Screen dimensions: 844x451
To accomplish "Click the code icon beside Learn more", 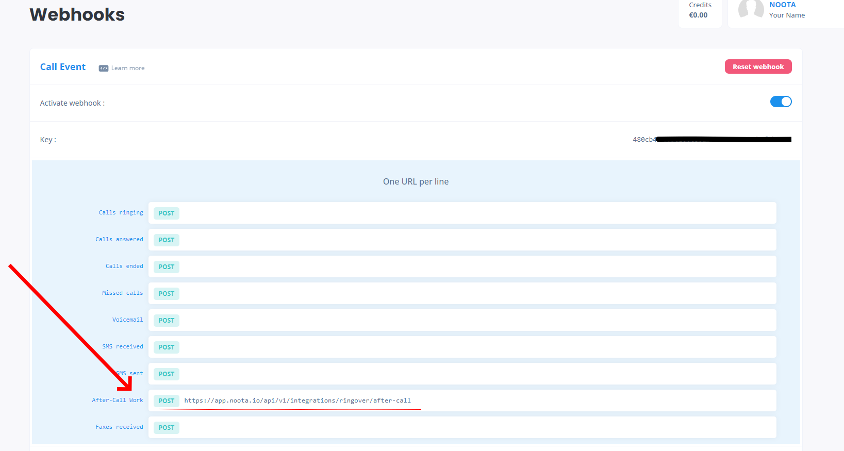I will tap(104, 68).
